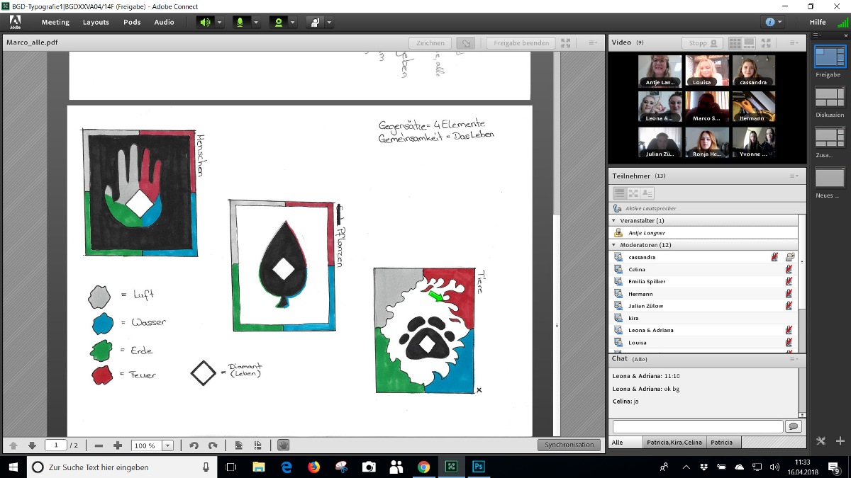Toggle the pointer tool in share pod
The width and height of the screenshot is (851, 478).
click(x=466, y=42)
